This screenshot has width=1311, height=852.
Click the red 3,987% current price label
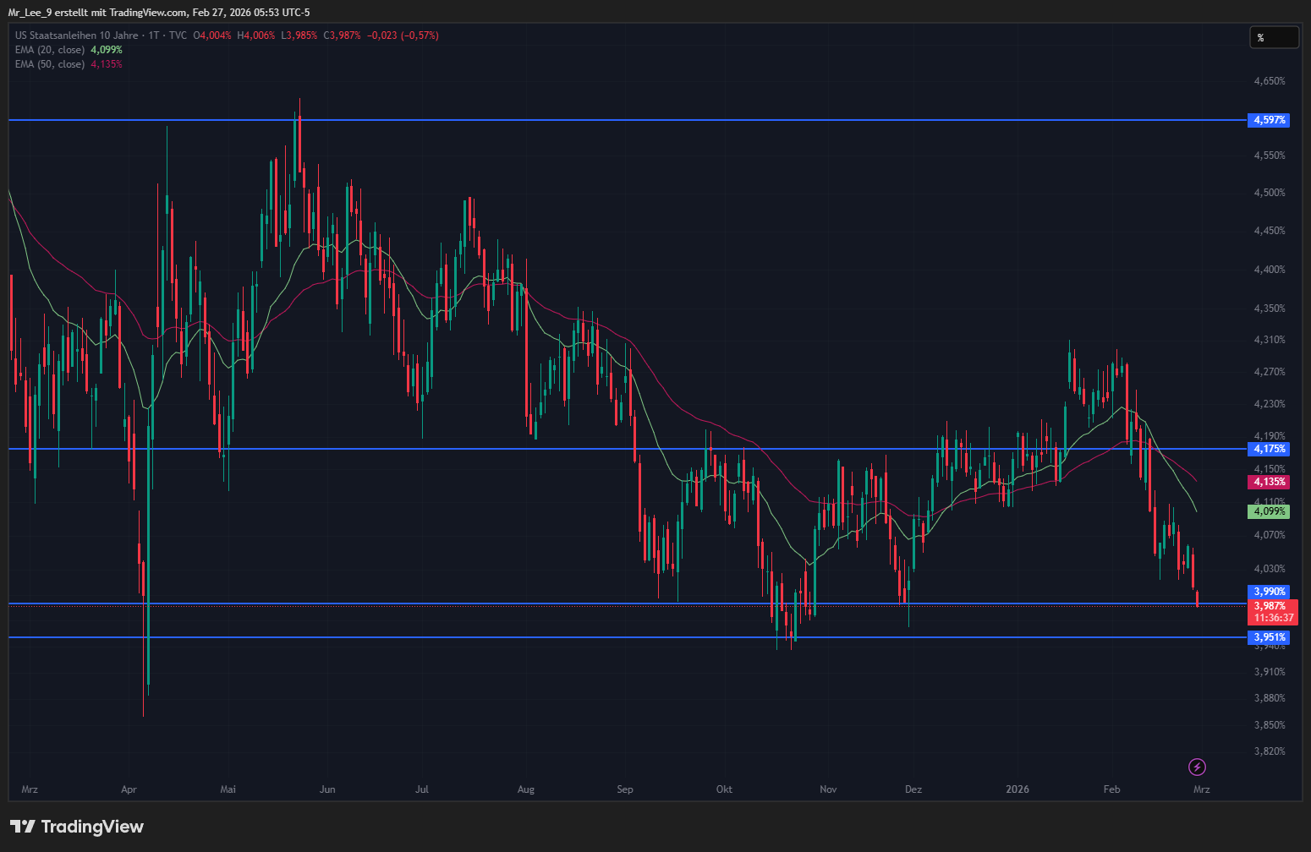tap(1271, 606)
